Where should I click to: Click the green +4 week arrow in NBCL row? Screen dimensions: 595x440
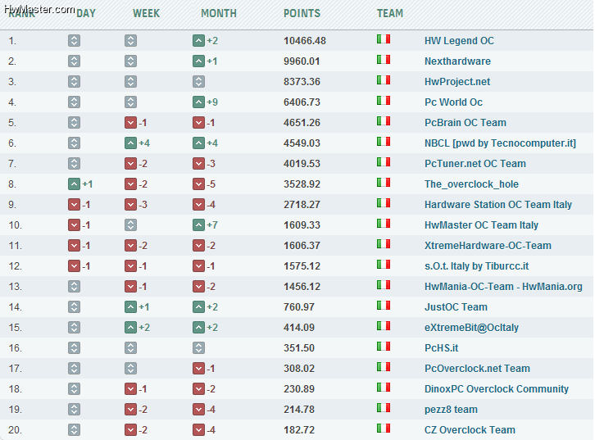coord(130,143)
